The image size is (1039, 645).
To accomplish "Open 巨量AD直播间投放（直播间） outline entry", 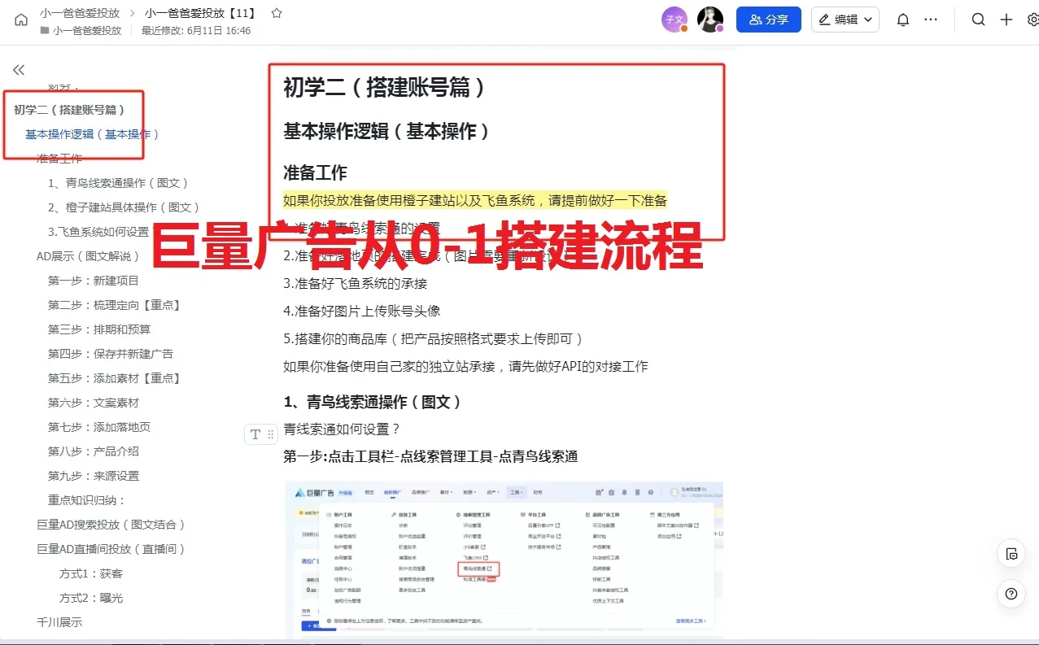I will pyautogui.click(x=111, y=549).
